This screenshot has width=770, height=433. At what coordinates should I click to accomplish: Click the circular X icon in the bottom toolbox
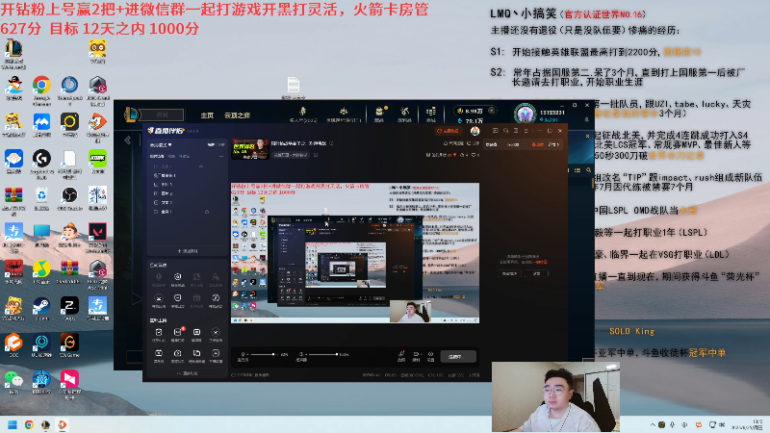216,334
